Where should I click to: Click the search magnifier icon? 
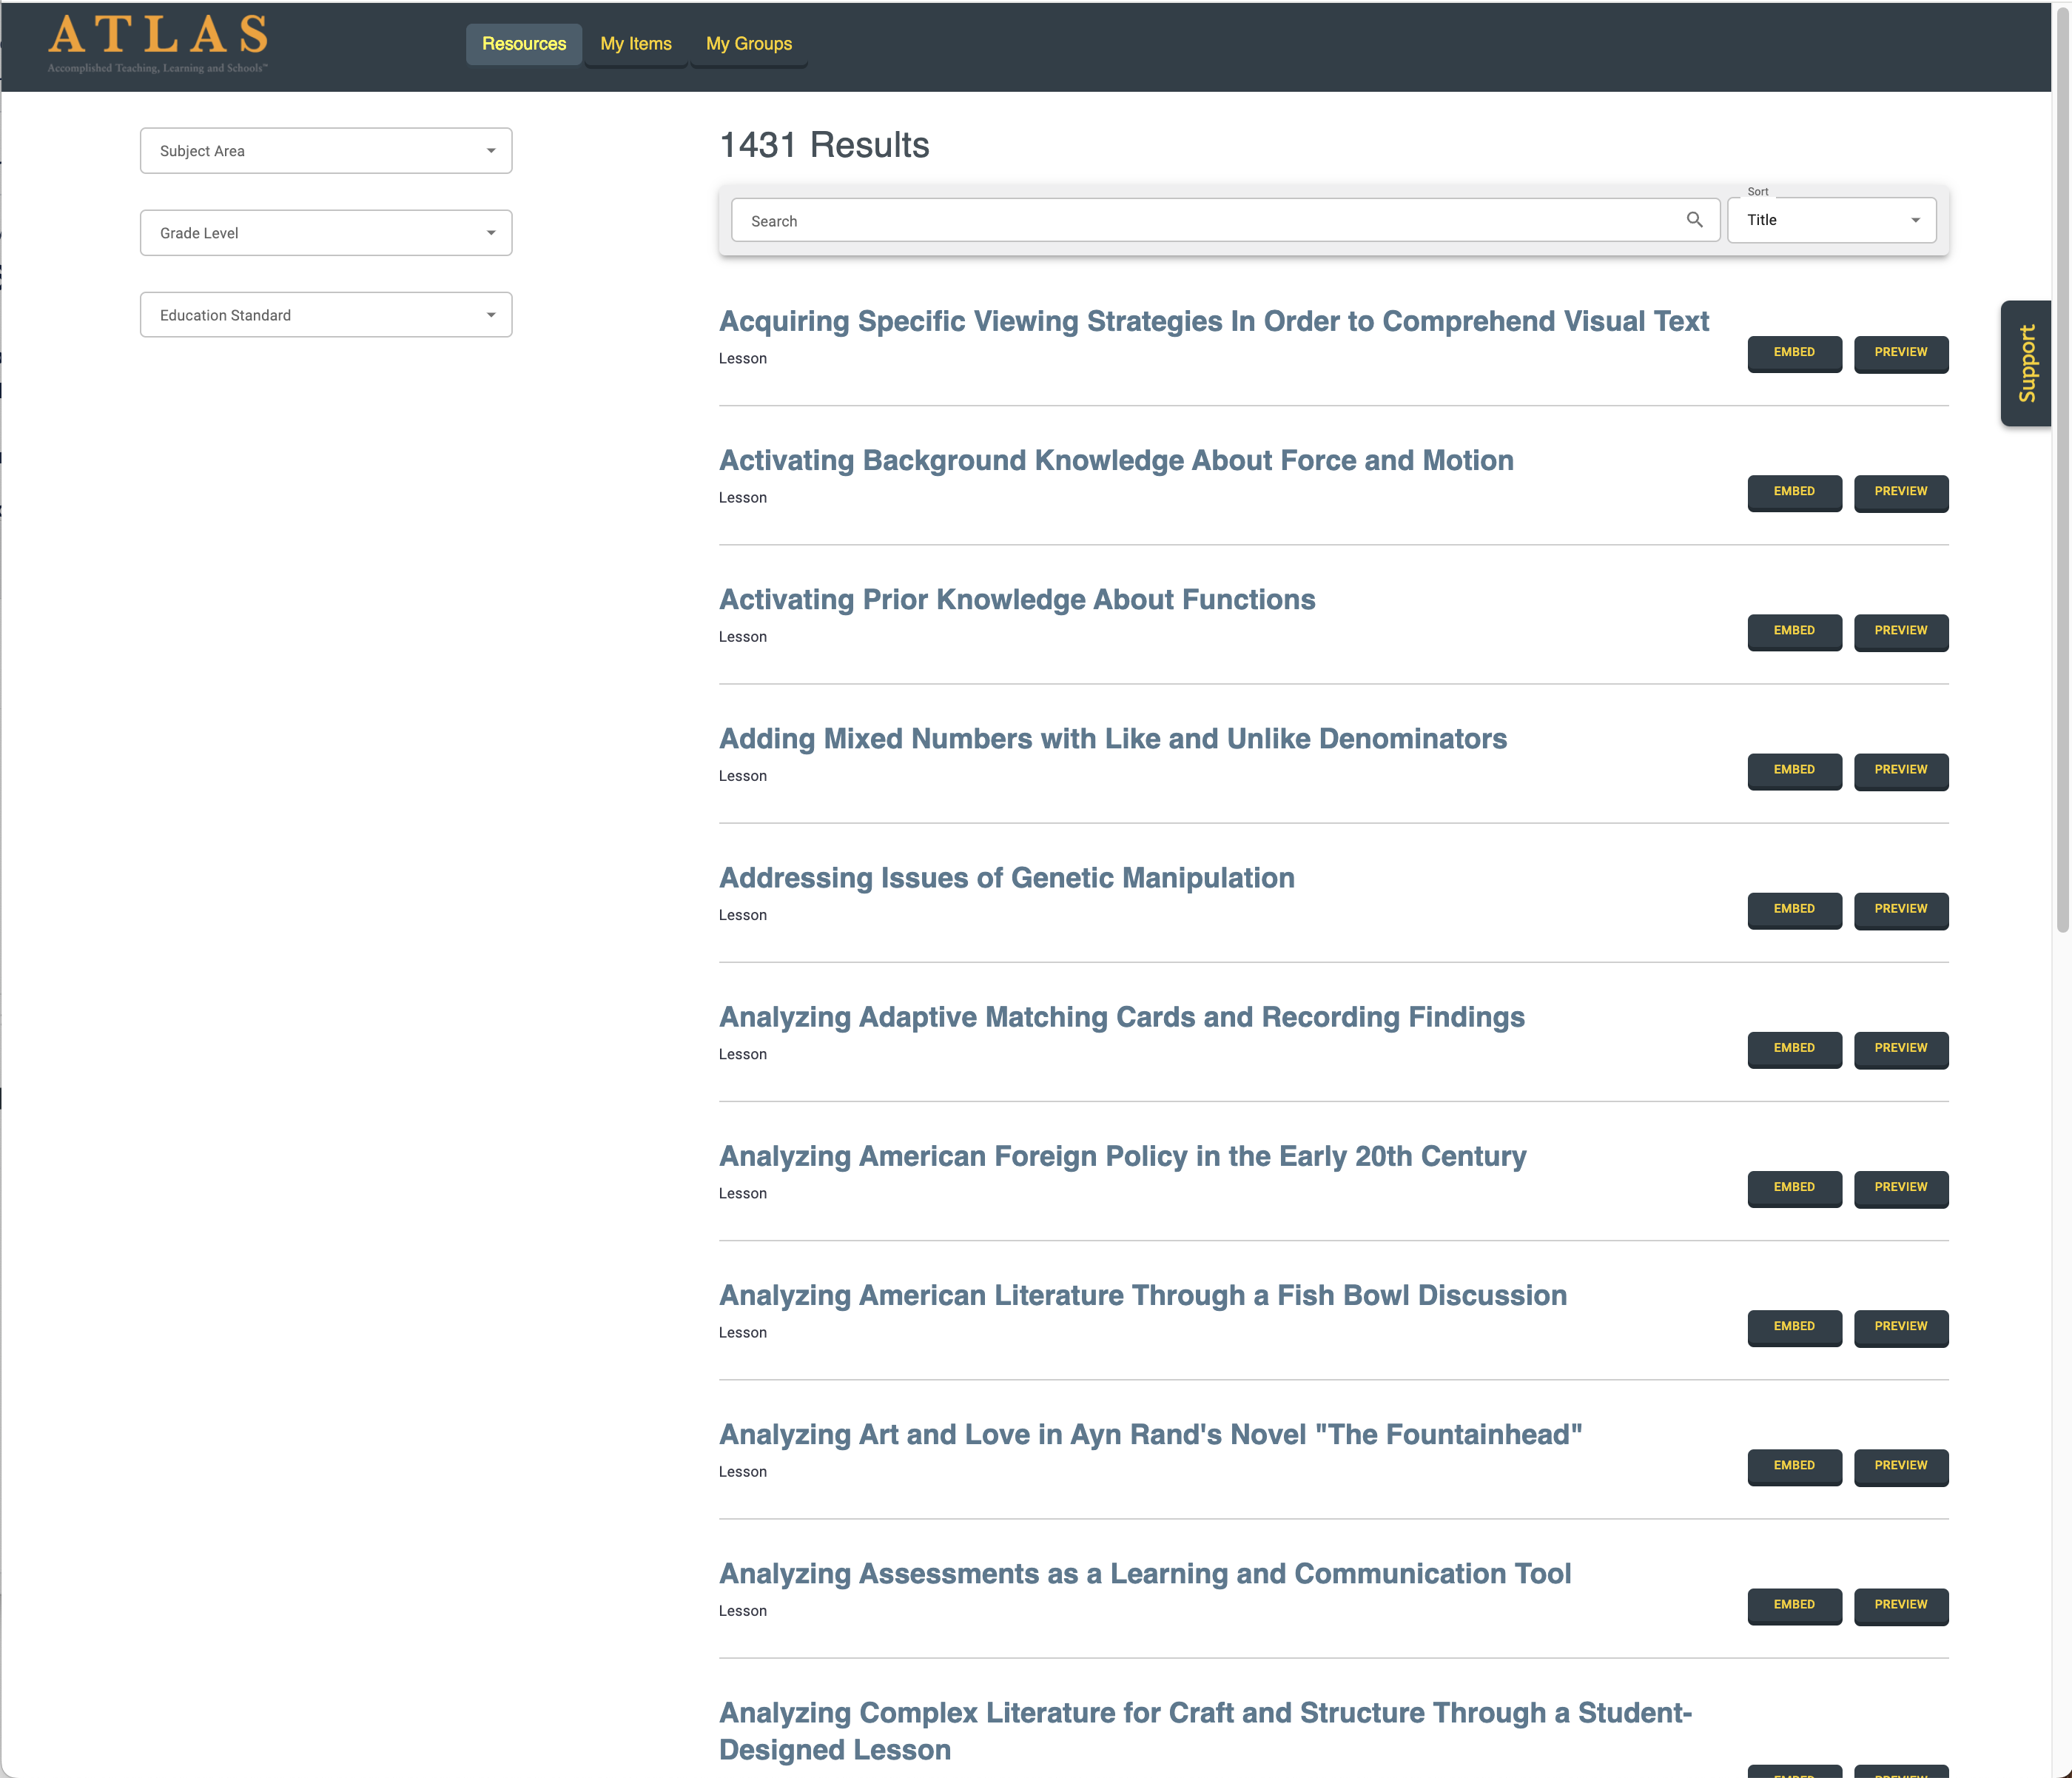(1694, 220)
